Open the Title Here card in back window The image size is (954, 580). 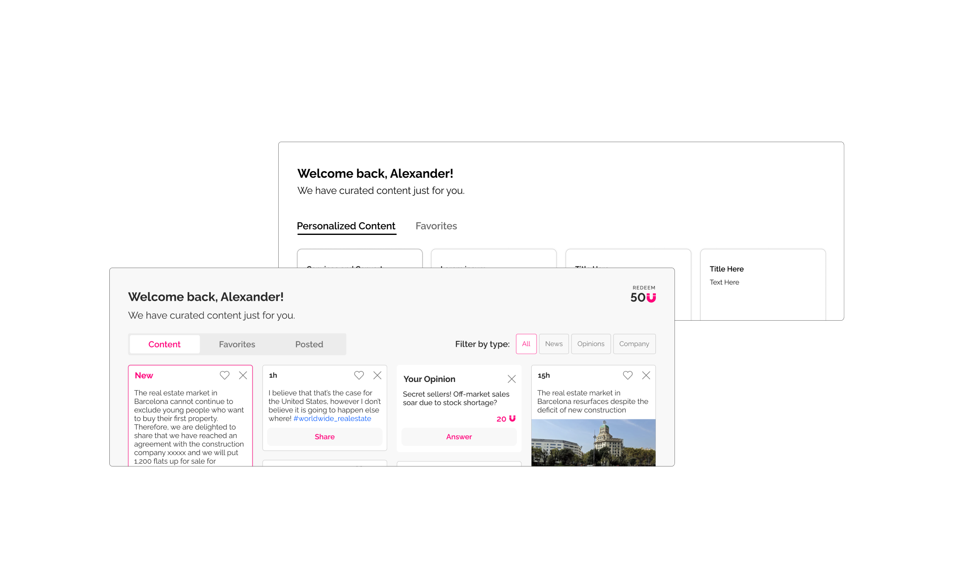point(763,284)
